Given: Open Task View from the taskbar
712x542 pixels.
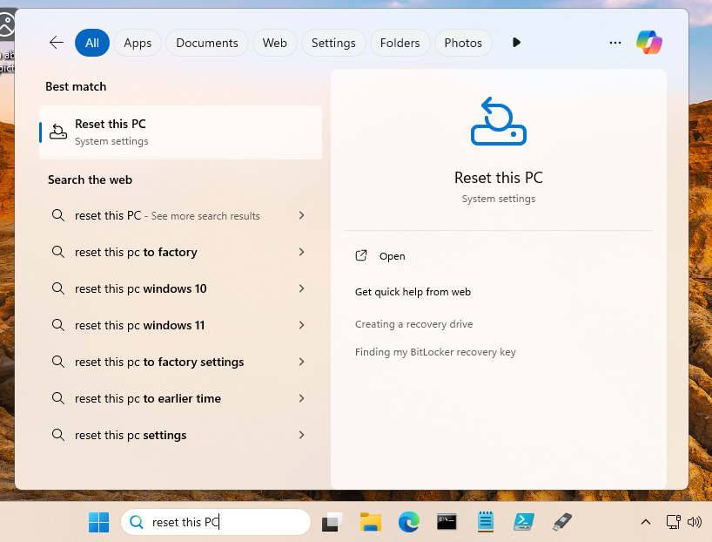Looking at the screenshot, I should 332,522.
